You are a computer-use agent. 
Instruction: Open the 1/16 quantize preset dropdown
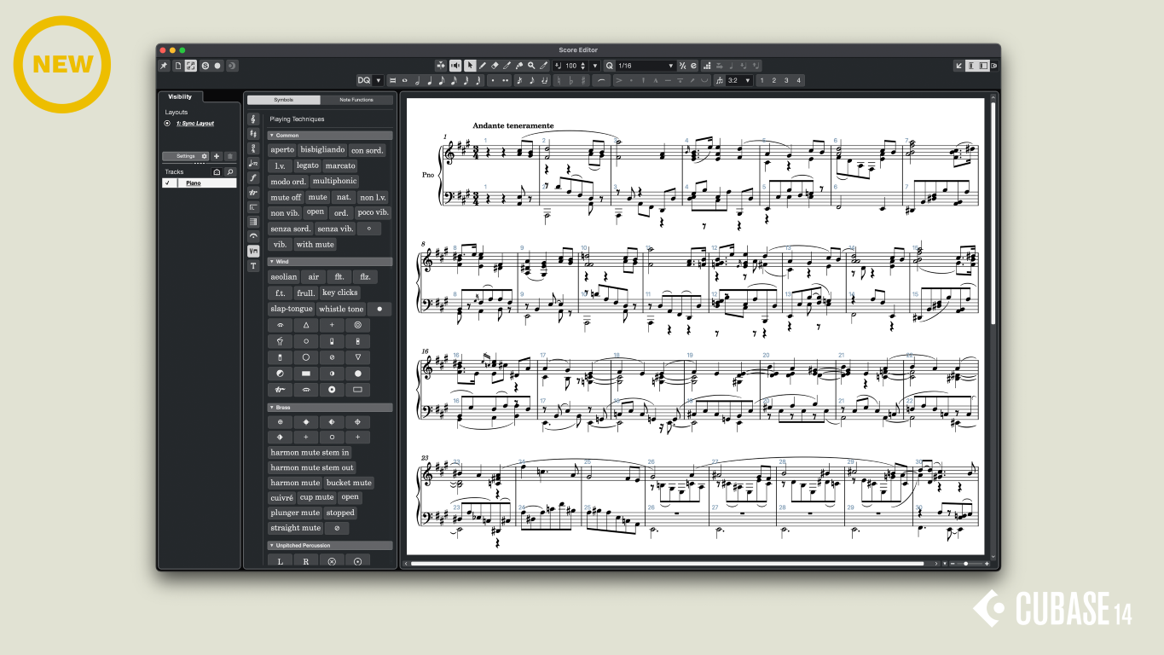click(x=646, y=66)
